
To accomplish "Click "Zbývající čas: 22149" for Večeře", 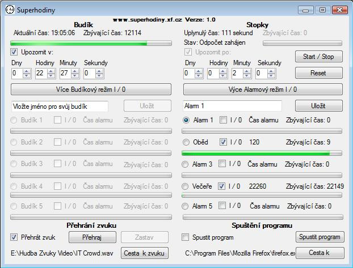I will (315, 186).
